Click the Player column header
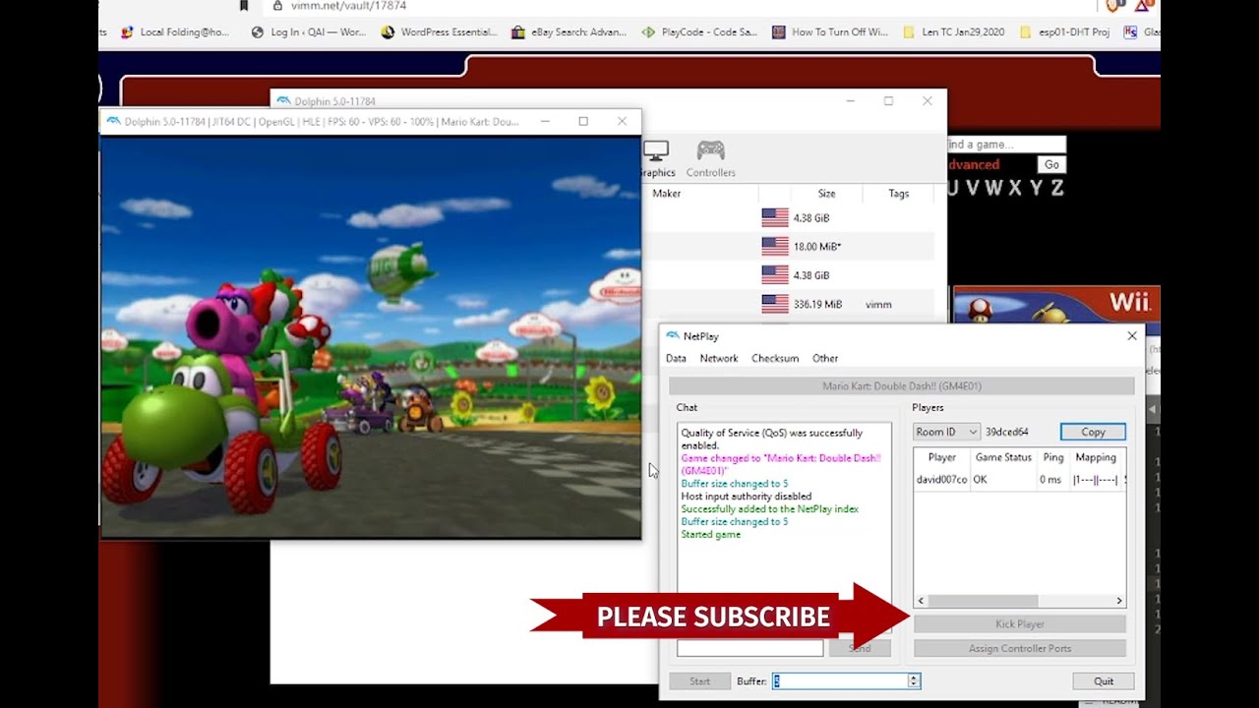Screen dimensions: 1259x708 [x=941, y=457]
